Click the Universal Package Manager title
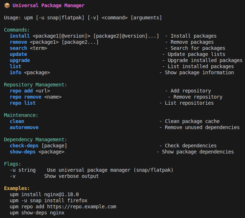Screen dimensions: 245x218 (48, 5)
